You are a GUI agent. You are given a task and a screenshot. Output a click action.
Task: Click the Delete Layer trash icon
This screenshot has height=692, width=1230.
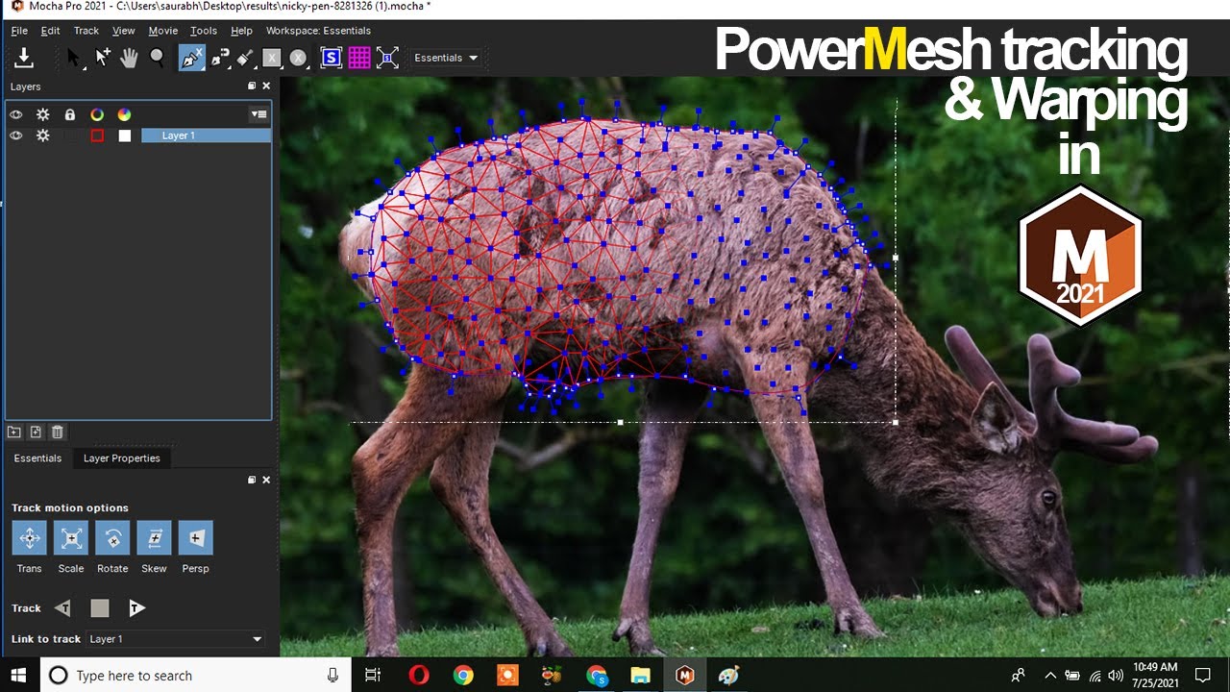point(58,432)
